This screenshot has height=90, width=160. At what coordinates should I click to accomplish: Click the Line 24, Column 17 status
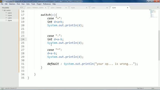pyautogui.click(x=11, y=88)
